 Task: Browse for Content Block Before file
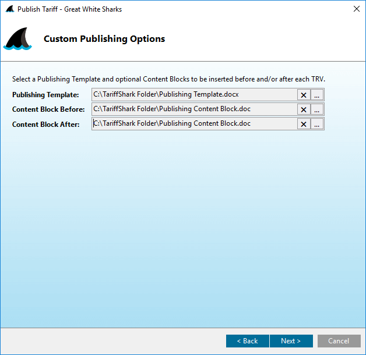click(x=316, y=109)
